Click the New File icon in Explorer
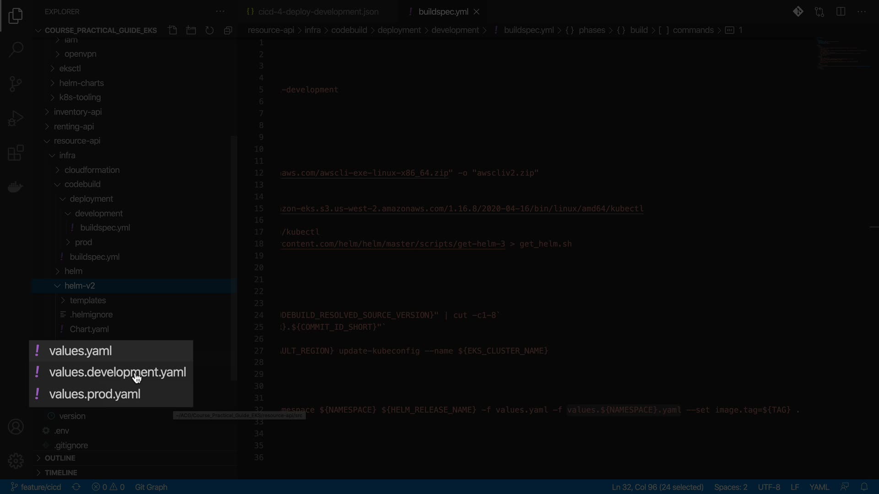Image resolution: width=879 pixels, height=494 pixels. [x=173, y=30]
